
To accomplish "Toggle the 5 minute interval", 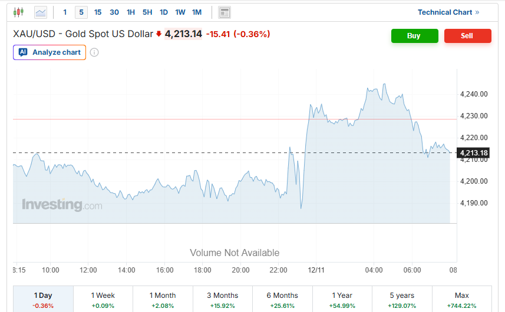I will (x=81, y=12).
